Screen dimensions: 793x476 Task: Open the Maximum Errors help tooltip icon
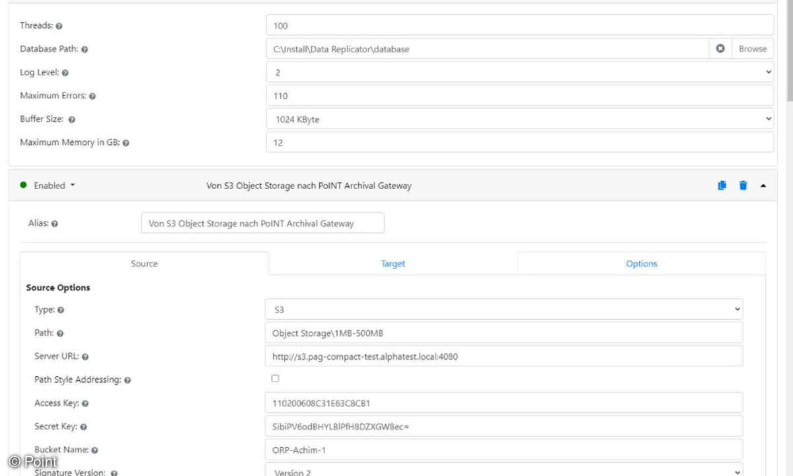[93, 96]
